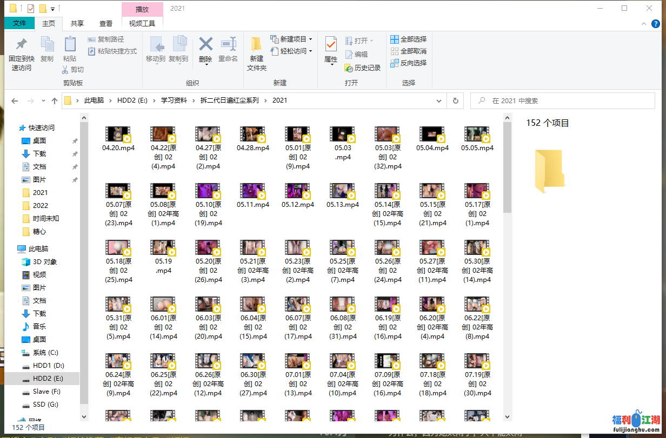666x438 pixels.
Task: Click the refresh icon beside the address bar
Action: tap(456, 100)
